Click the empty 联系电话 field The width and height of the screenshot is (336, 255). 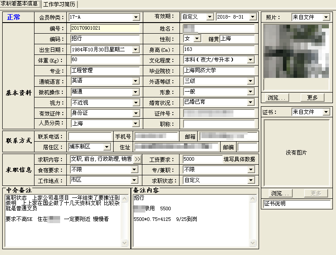tap(90, 136)
